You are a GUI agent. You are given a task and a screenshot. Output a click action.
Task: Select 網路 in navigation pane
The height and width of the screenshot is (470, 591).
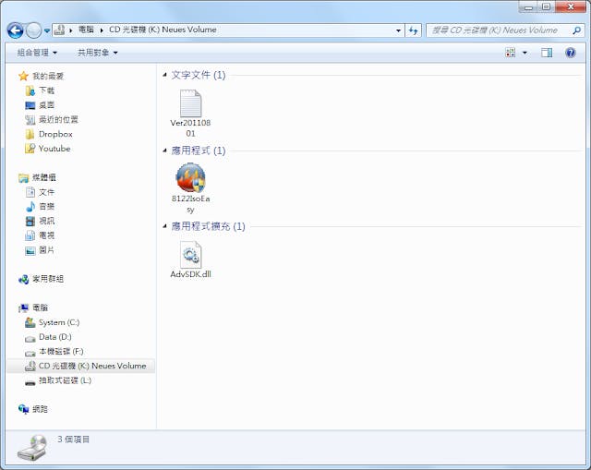(33, 409)
